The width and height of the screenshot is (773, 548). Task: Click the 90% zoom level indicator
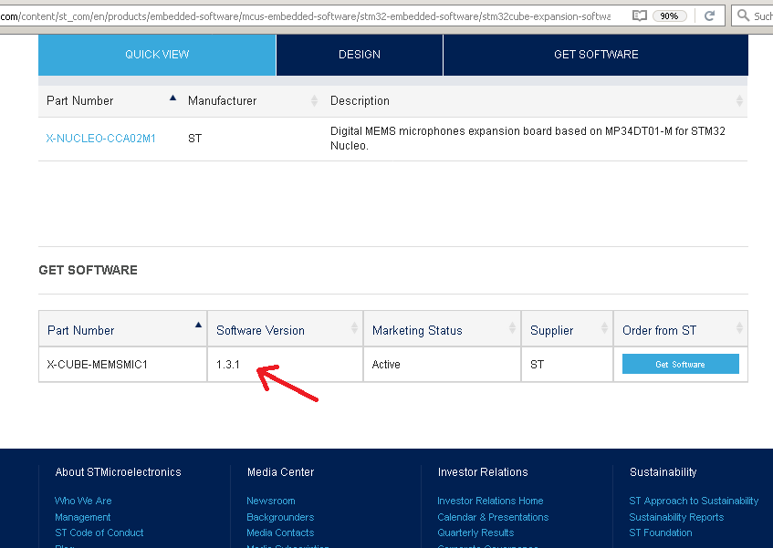click(x=669, y=16)
